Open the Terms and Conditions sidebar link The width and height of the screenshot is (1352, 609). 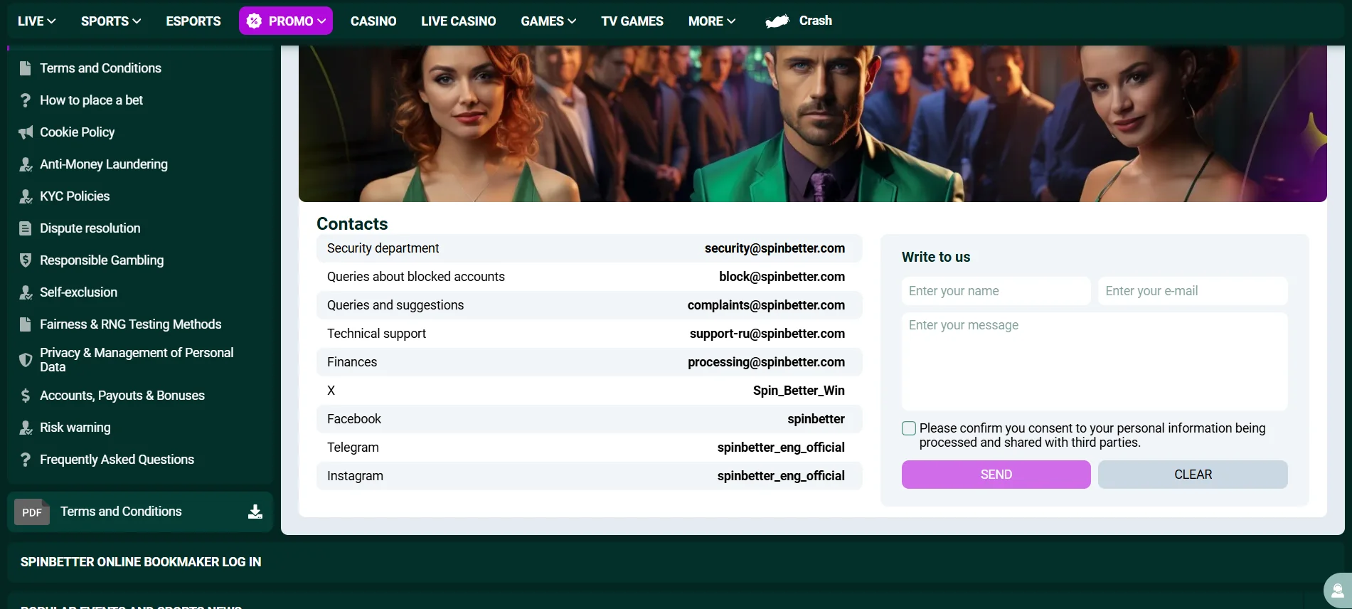(100, 68)
